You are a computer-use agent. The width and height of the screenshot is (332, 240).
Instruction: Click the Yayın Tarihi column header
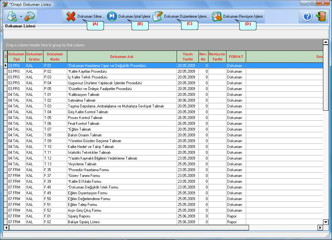(188, 57)
